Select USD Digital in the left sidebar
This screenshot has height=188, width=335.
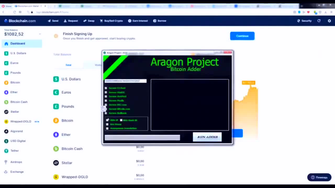click(15, 141)
